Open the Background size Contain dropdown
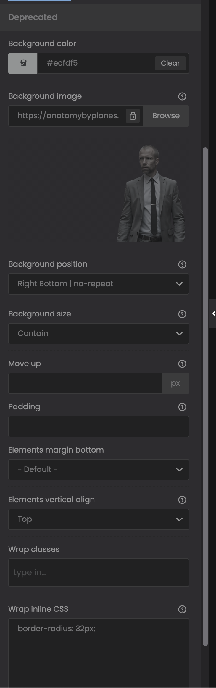 tap(99, 334)
